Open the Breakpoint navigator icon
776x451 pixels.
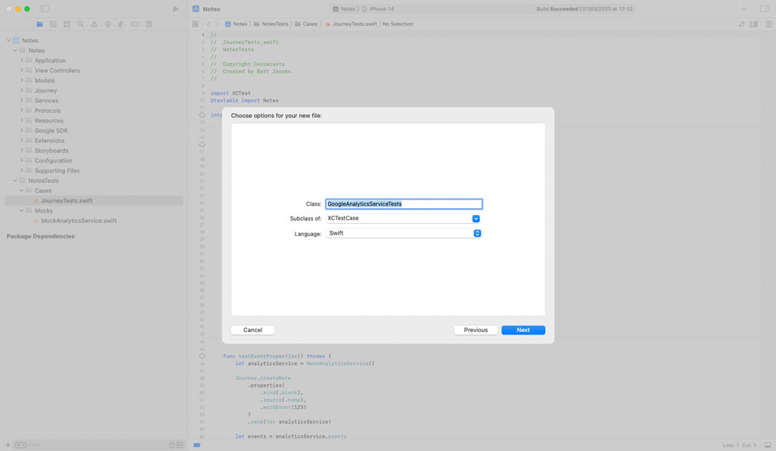pos(136,23)
